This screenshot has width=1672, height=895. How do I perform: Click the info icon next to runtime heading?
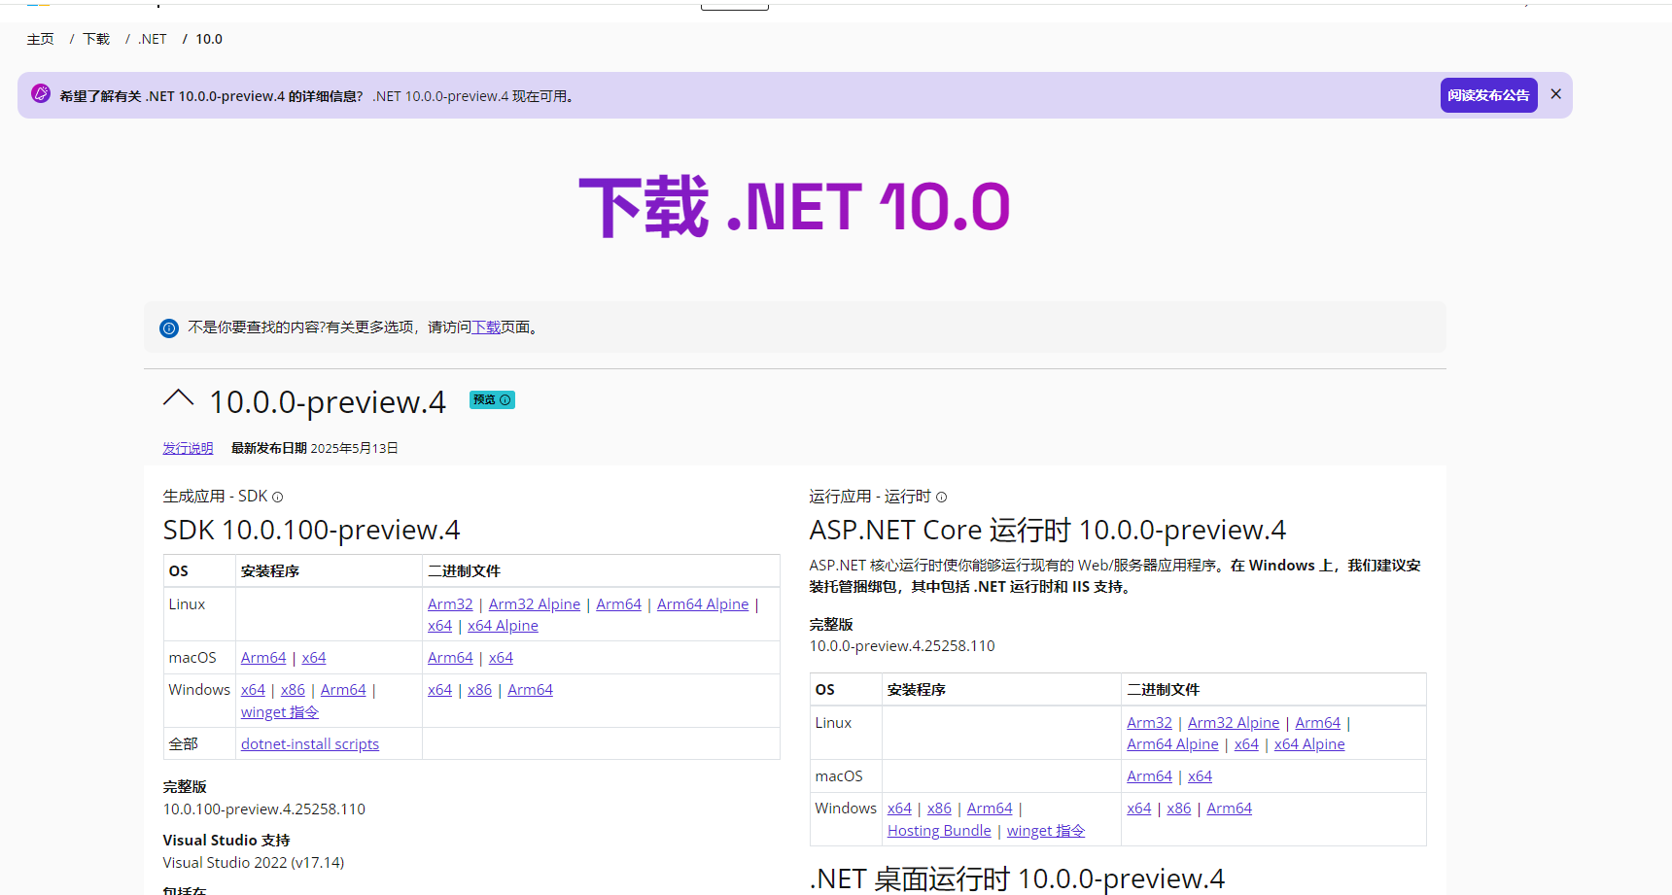[x=941, y=498]
